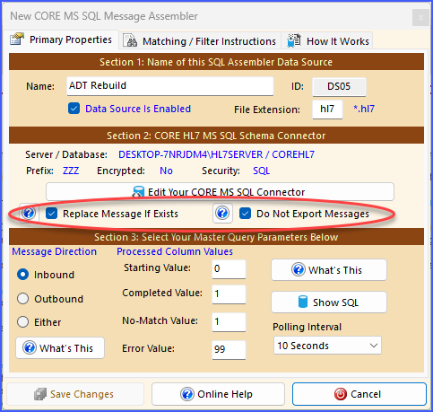The image size is (433, 412).
Task: Open the How It Works tab
Action: point(327,41)
